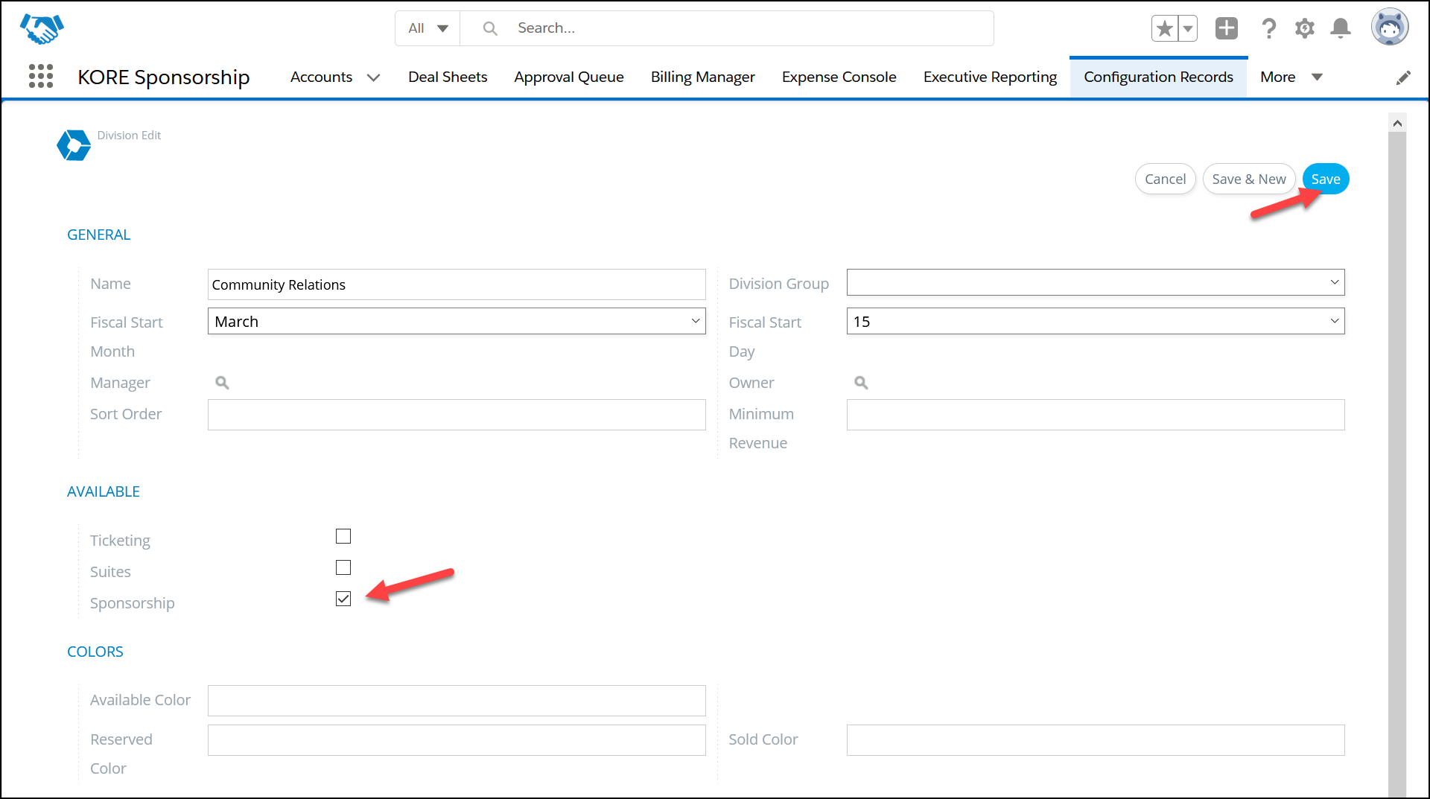The height and width of the screenshot is (799, 1430).
Task: Expand the More navigation menu
Action: click(1291, 77)
